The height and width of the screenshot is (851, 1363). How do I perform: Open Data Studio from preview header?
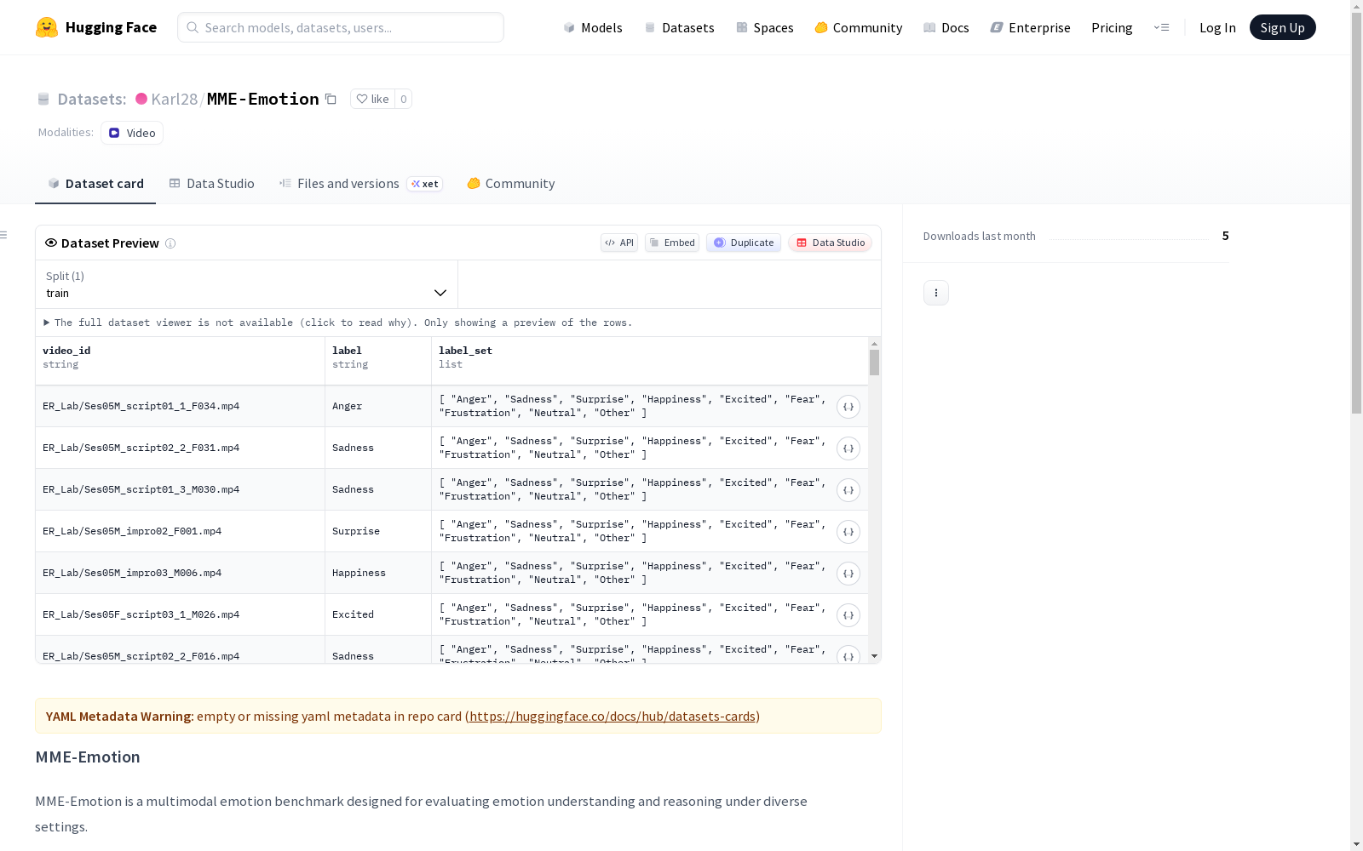click(x=830, y=243)
